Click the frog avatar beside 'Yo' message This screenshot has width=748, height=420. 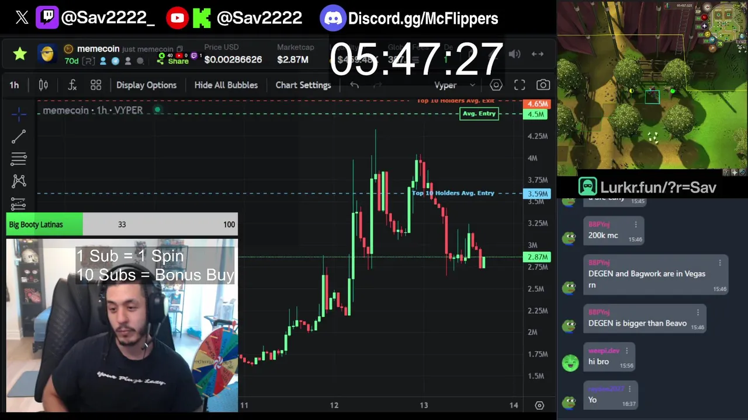pos(569,401)
